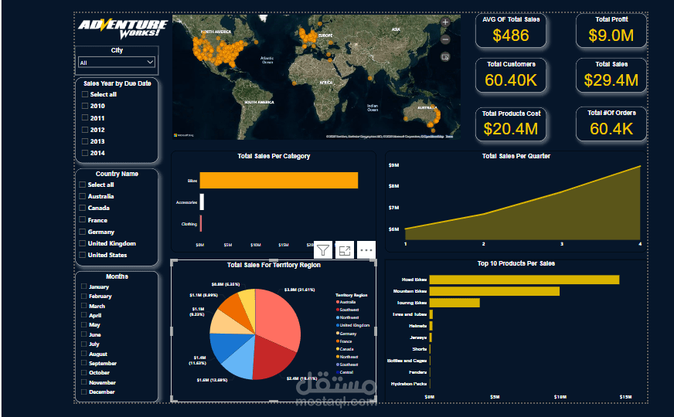Click the Top 10 Products Per Sales title
The image size is (674, 417).
point(516,263)
